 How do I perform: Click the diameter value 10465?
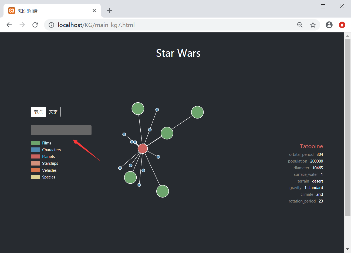click(318, 168)
